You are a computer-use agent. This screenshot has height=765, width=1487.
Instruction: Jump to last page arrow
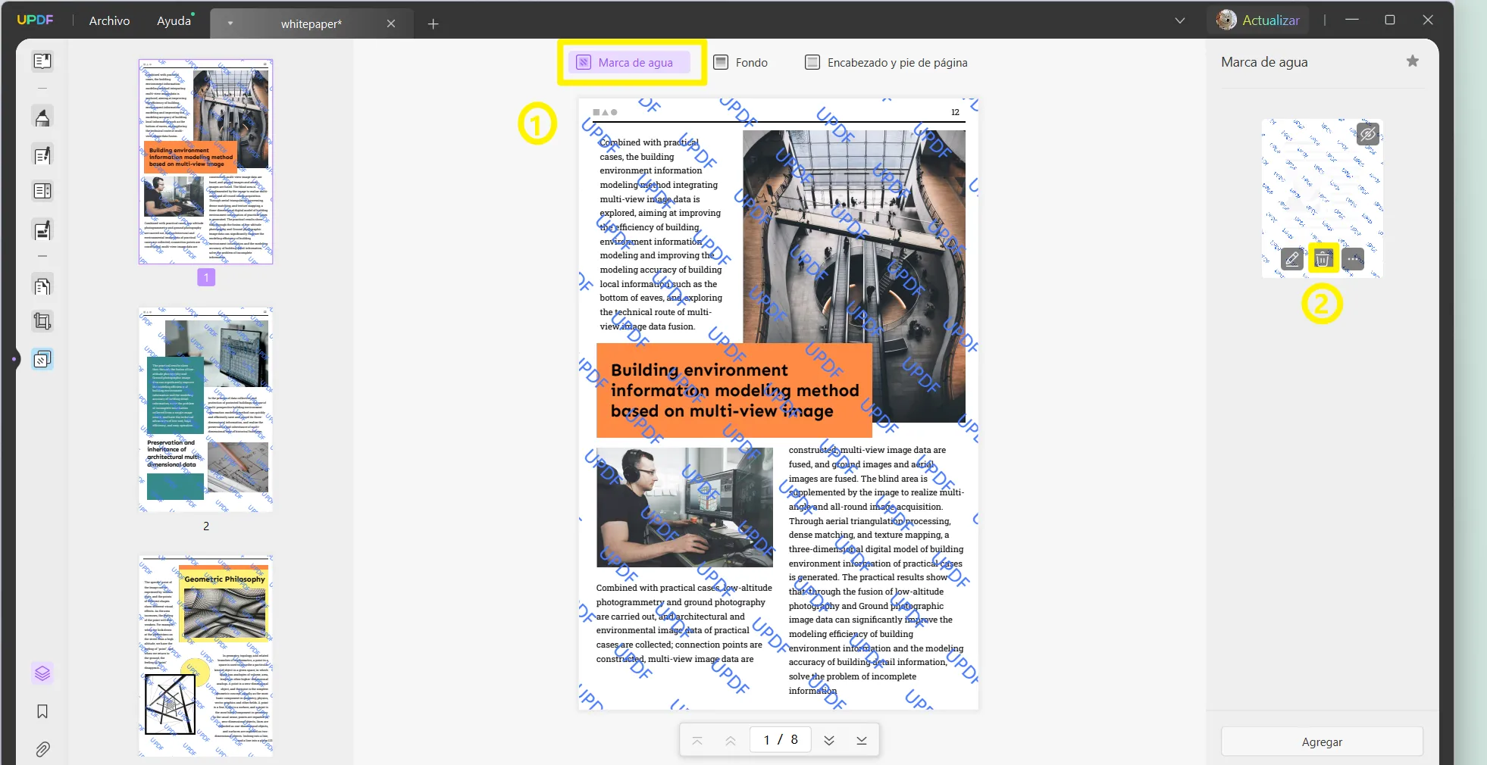coord(862,741)
